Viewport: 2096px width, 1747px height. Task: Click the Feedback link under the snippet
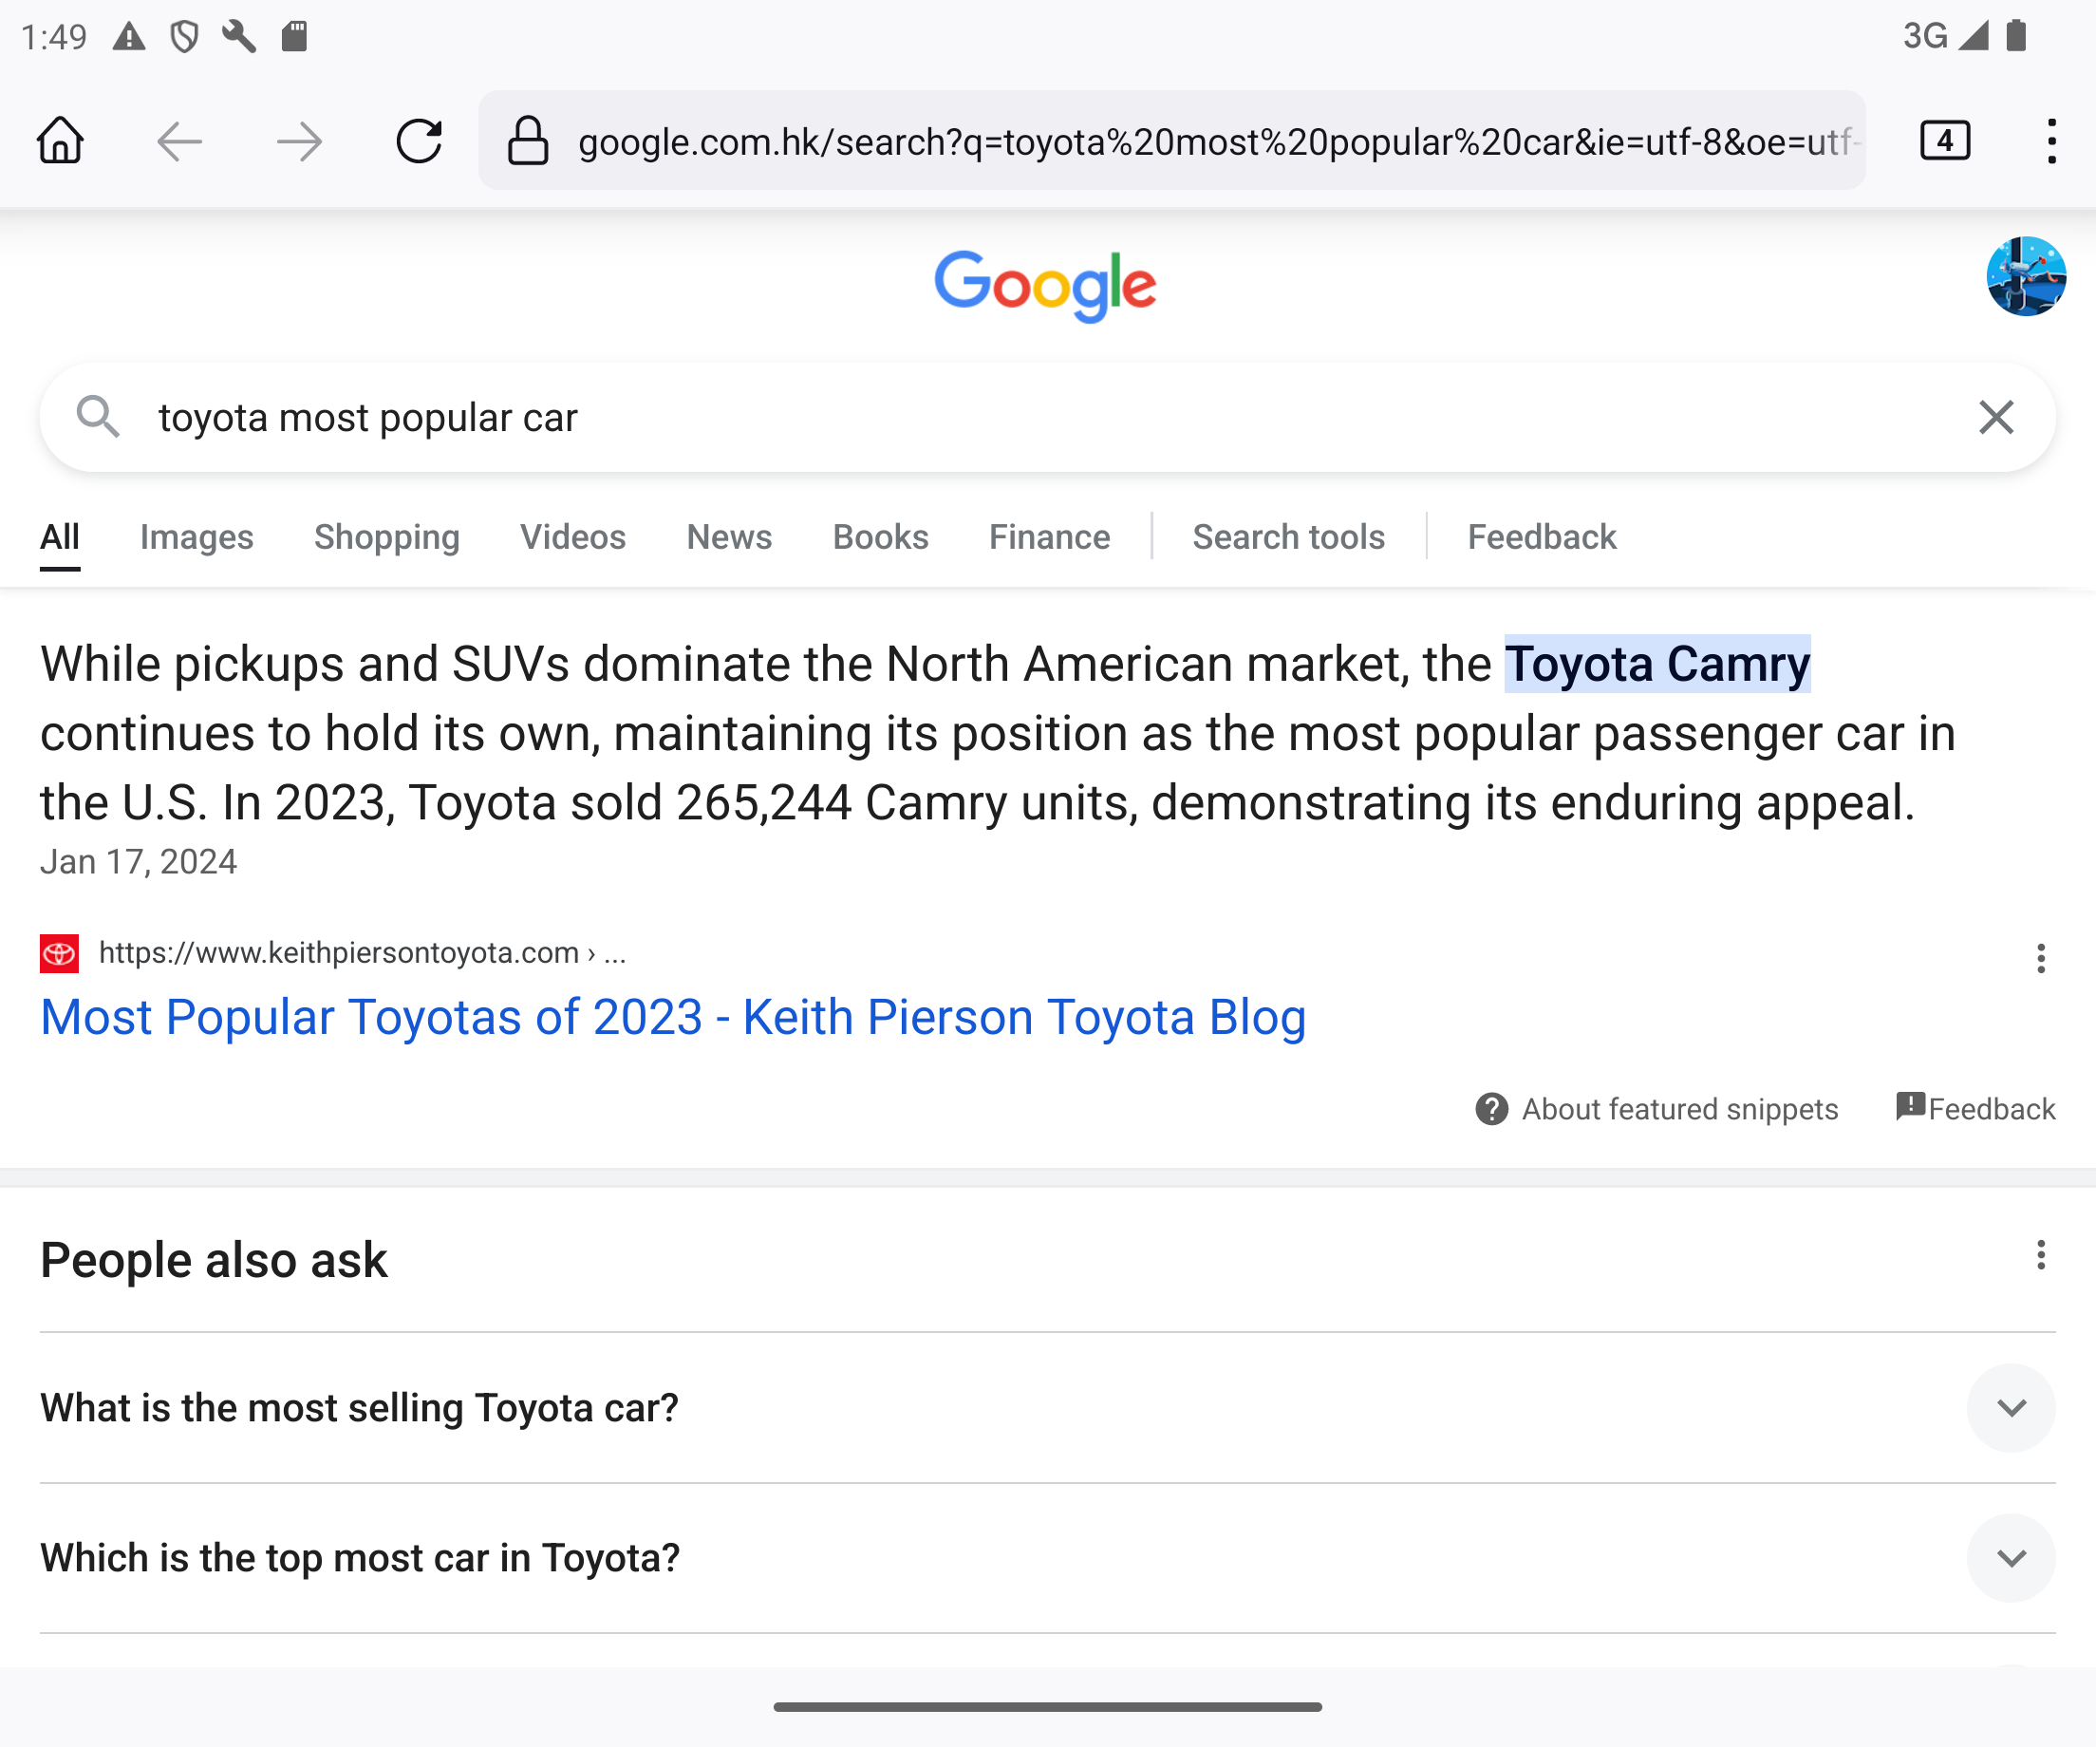pyautogui.click(x=1992, y=1108)
